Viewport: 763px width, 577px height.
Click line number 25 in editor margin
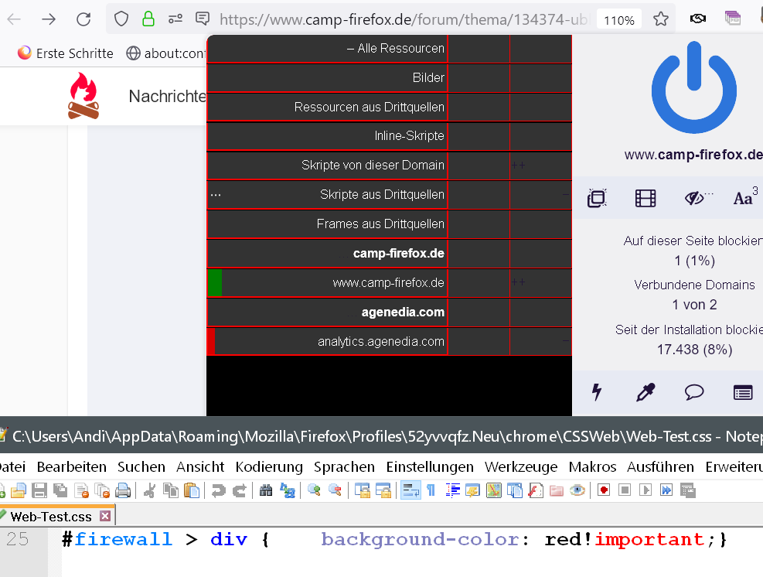(18, 540)
